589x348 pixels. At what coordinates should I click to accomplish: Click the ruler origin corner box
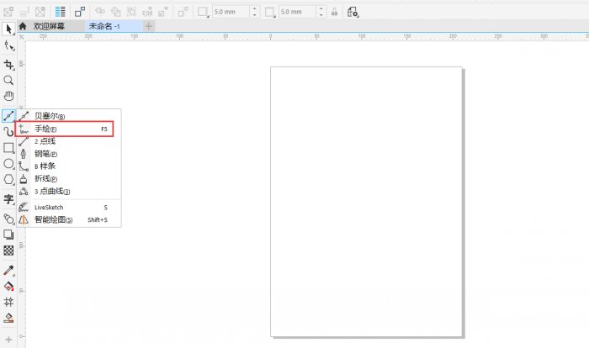(22, 37)
